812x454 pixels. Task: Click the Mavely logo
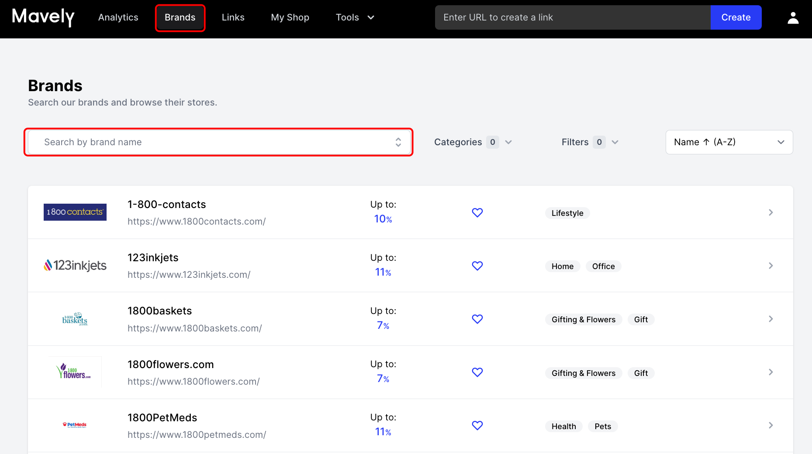(43, 17)
